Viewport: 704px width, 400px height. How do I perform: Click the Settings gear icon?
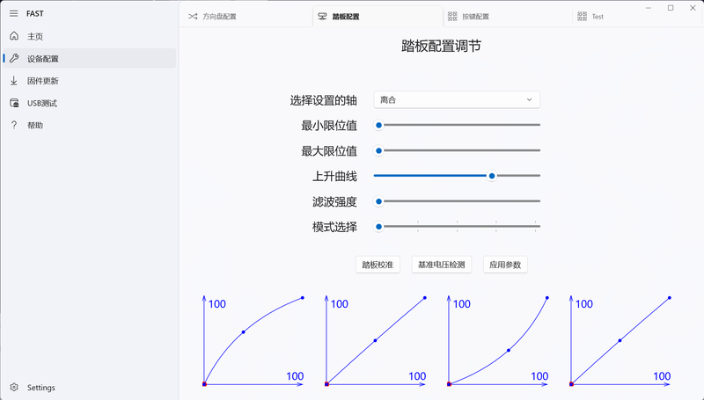tap(14, 387)
